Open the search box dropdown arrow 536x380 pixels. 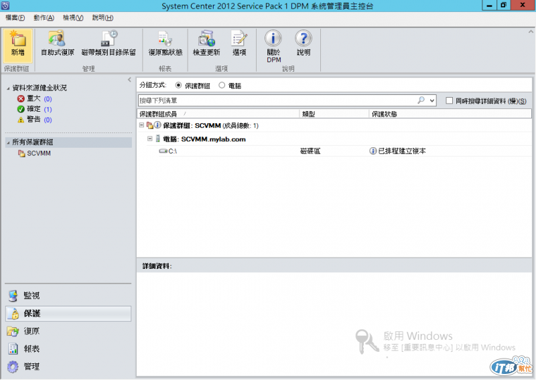pos(432,100)
